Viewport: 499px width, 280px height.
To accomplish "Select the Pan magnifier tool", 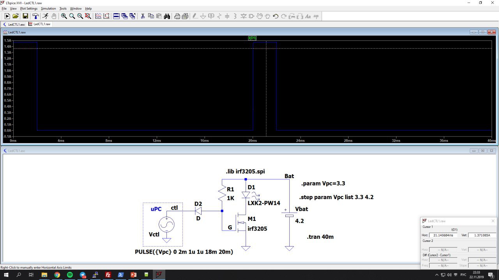I will tap(72, 16).
